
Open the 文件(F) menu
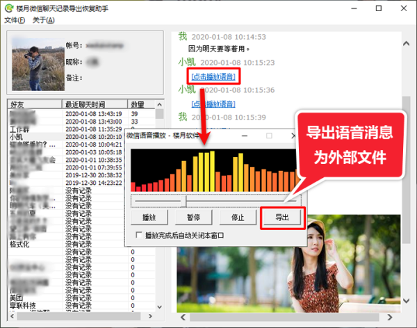pyautogui.click(x=15, y=20)
